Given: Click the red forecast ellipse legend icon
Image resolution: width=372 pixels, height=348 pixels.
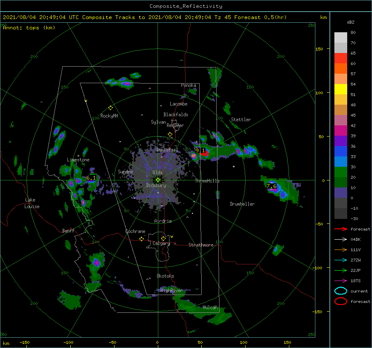Looking at the screenshot, I should [341, 301].
